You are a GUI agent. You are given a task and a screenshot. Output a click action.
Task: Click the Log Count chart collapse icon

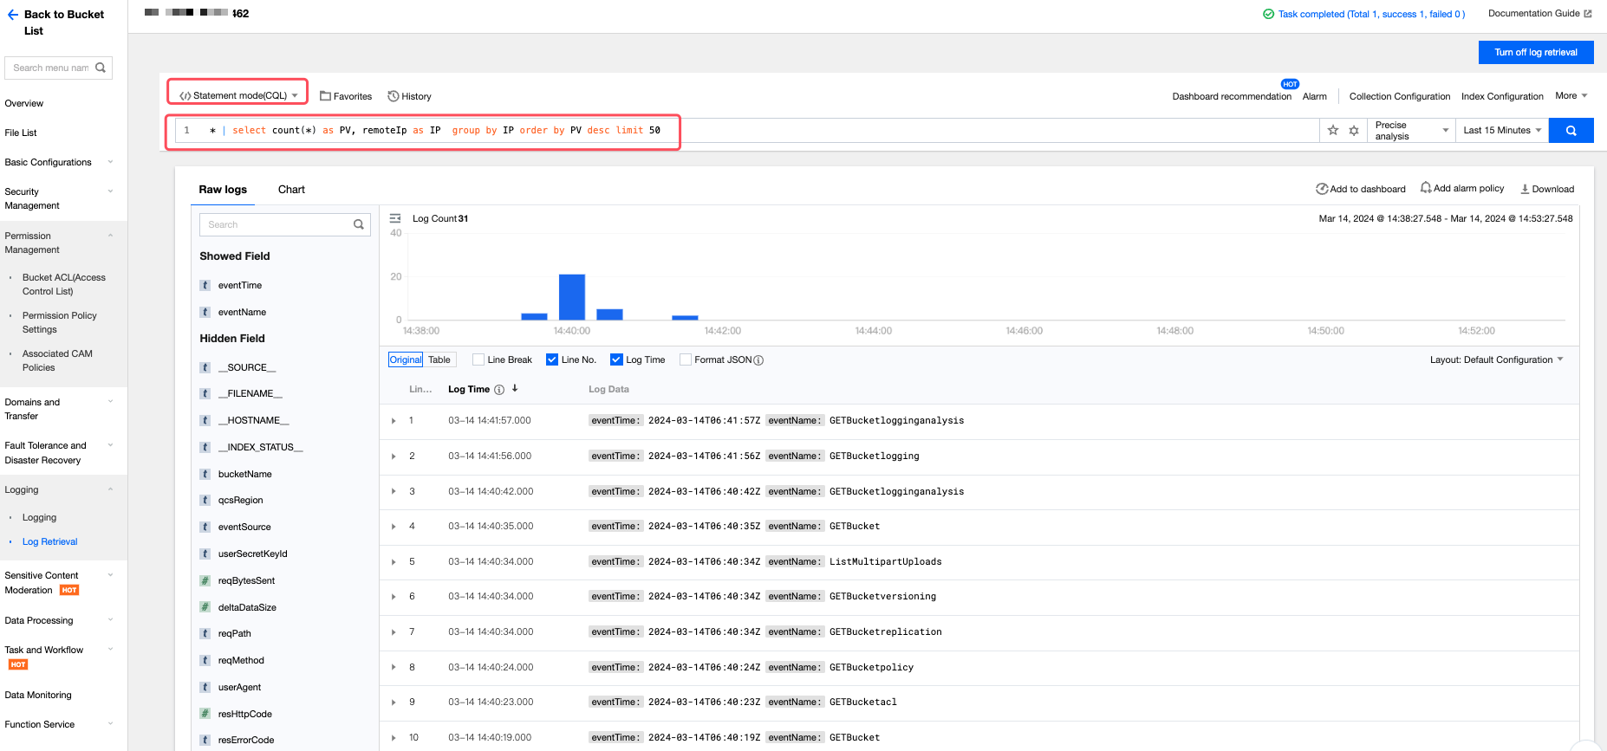coord(395,218)
